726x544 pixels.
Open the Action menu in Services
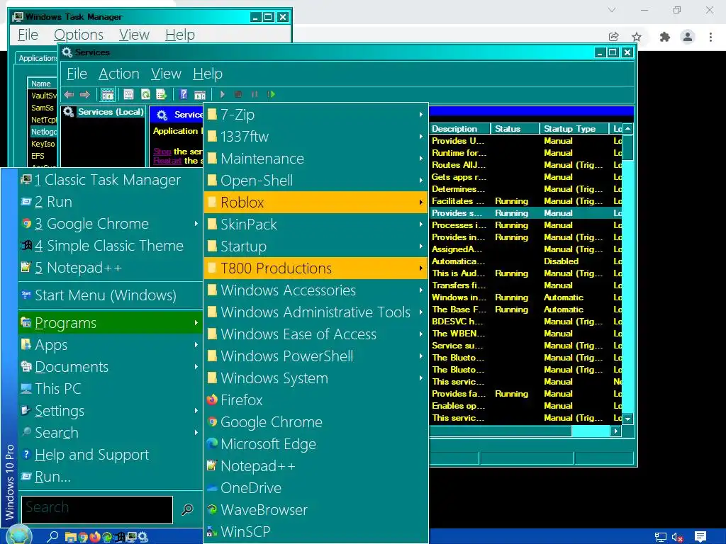(119, 74)
